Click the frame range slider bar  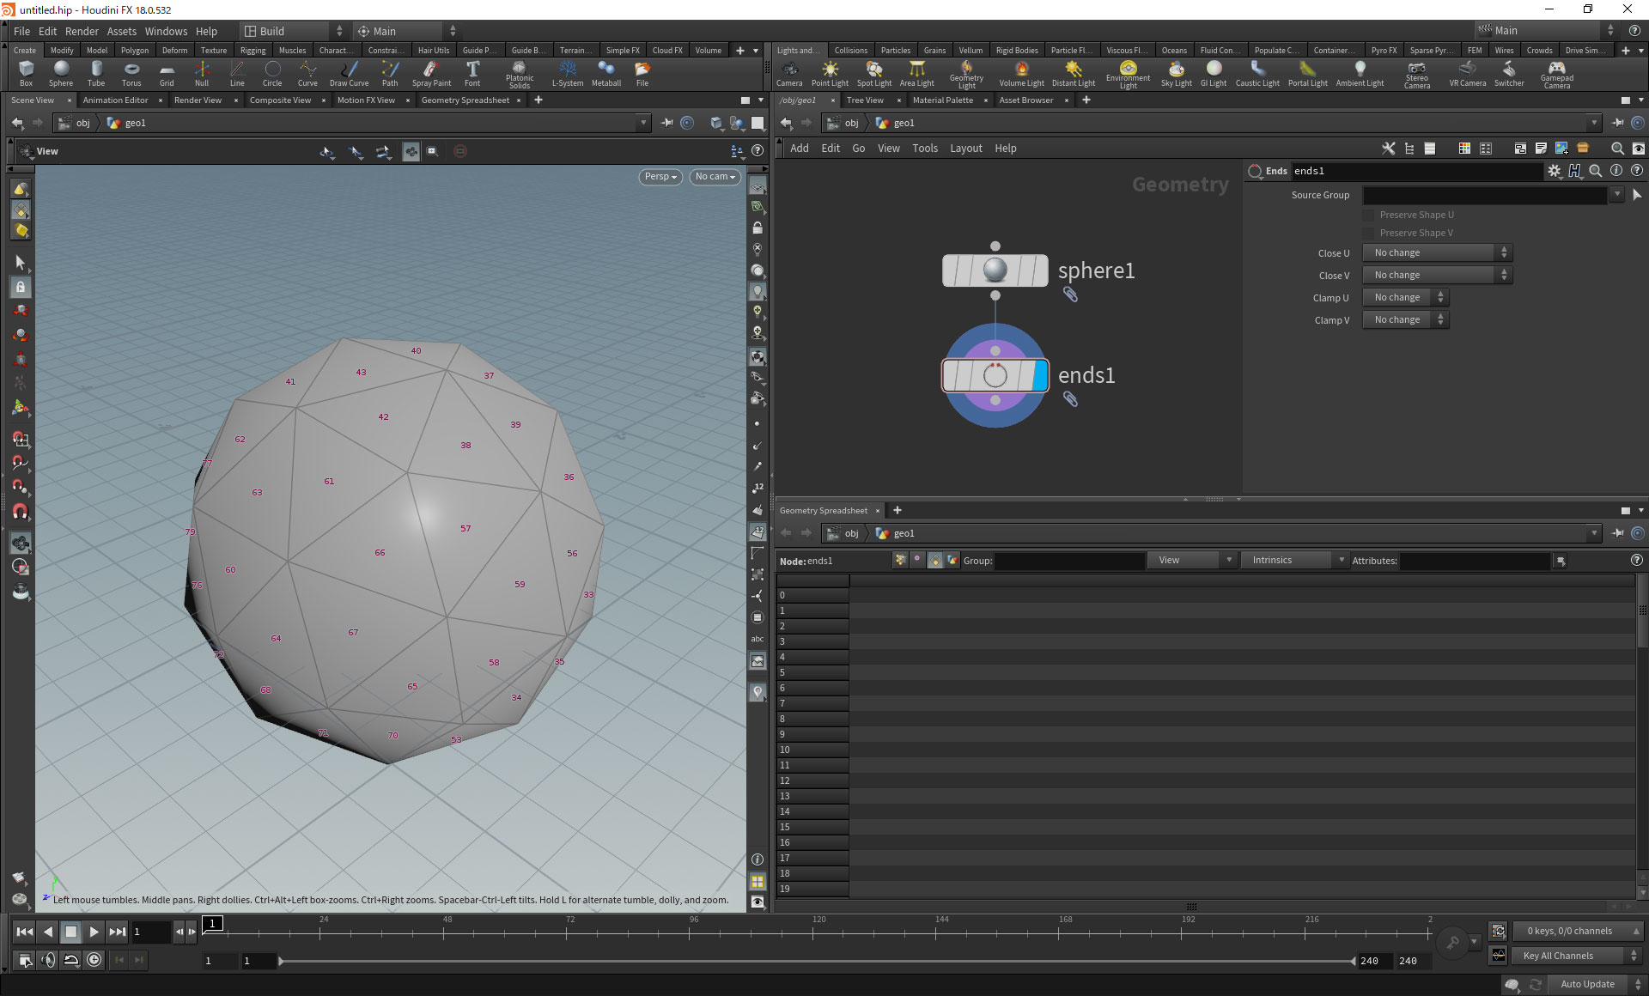click(x=816, y=961)
